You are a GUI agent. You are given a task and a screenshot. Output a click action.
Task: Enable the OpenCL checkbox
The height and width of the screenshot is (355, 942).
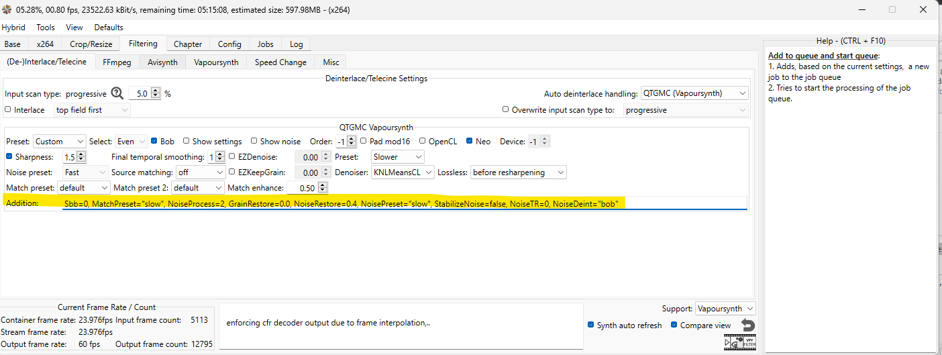423,142
